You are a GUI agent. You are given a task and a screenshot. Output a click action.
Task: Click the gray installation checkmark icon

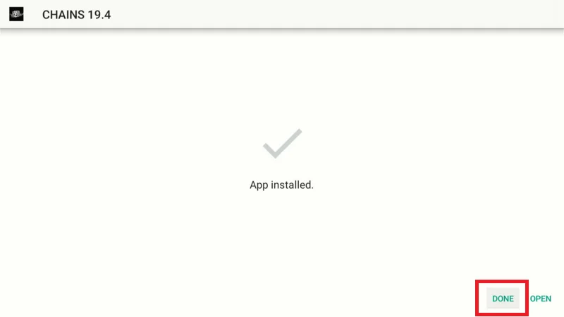click(283, 144)
